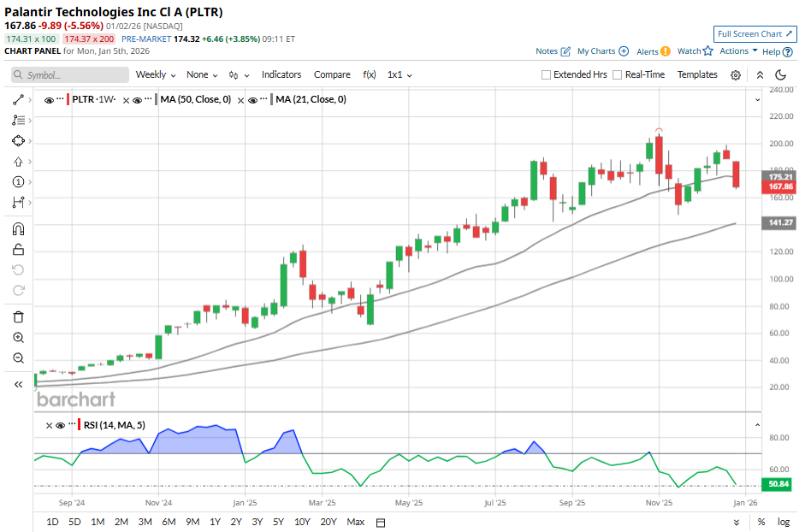The image size is (811, 532).
Task: Select the 6M time range
Action: click(x=169, y=523)
